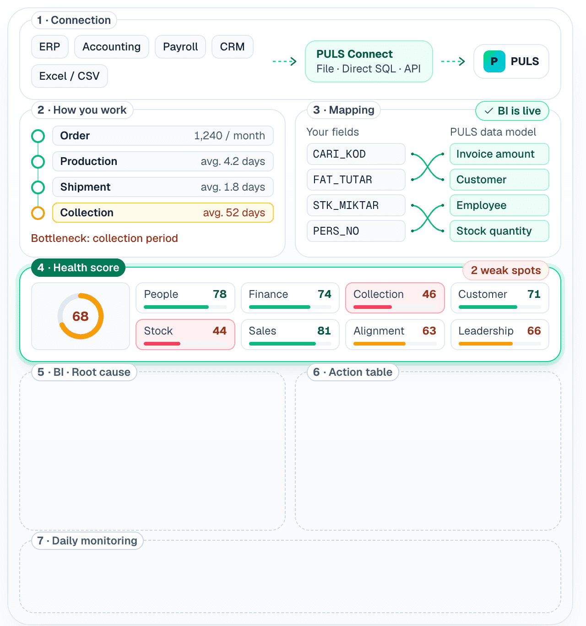The image size is (586, 626).
Task: Select the 4 · Health score tab
Action: point(78,268)
